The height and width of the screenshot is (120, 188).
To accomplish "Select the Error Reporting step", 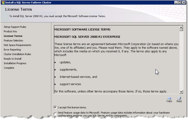I will click(x=12, y=50).
